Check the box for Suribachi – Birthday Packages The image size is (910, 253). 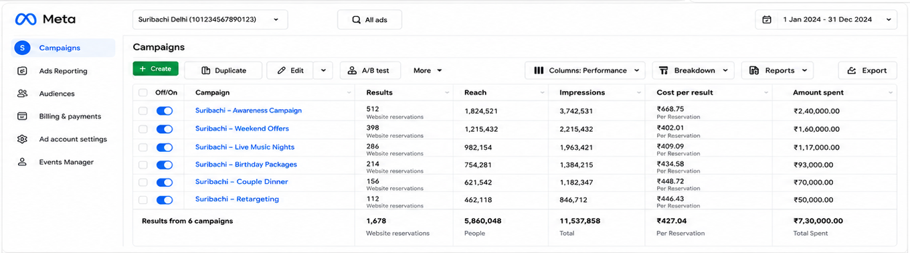click(x=143, y=165)
